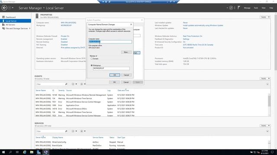Screen dimensions: 277x155
Task: Select the Wired AutoConfig service row
Action: [152, 142]
